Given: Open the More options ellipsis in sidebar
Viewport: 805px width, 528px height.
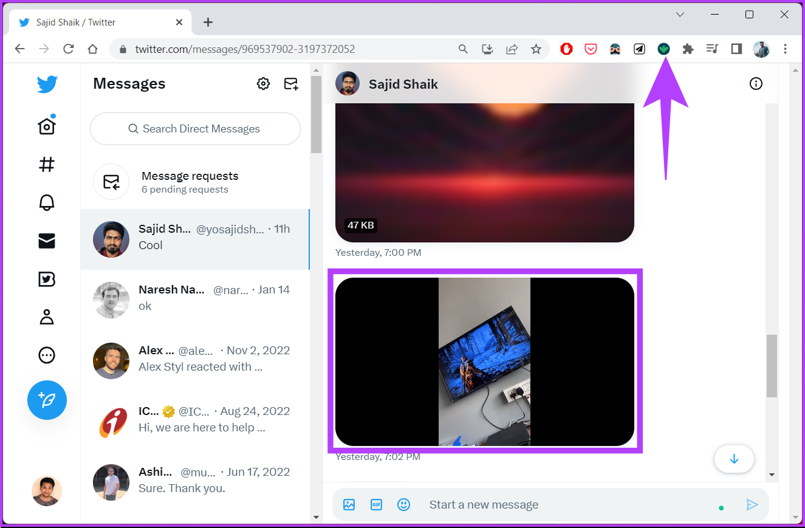Looking at the screenshot, I should 47,355.
